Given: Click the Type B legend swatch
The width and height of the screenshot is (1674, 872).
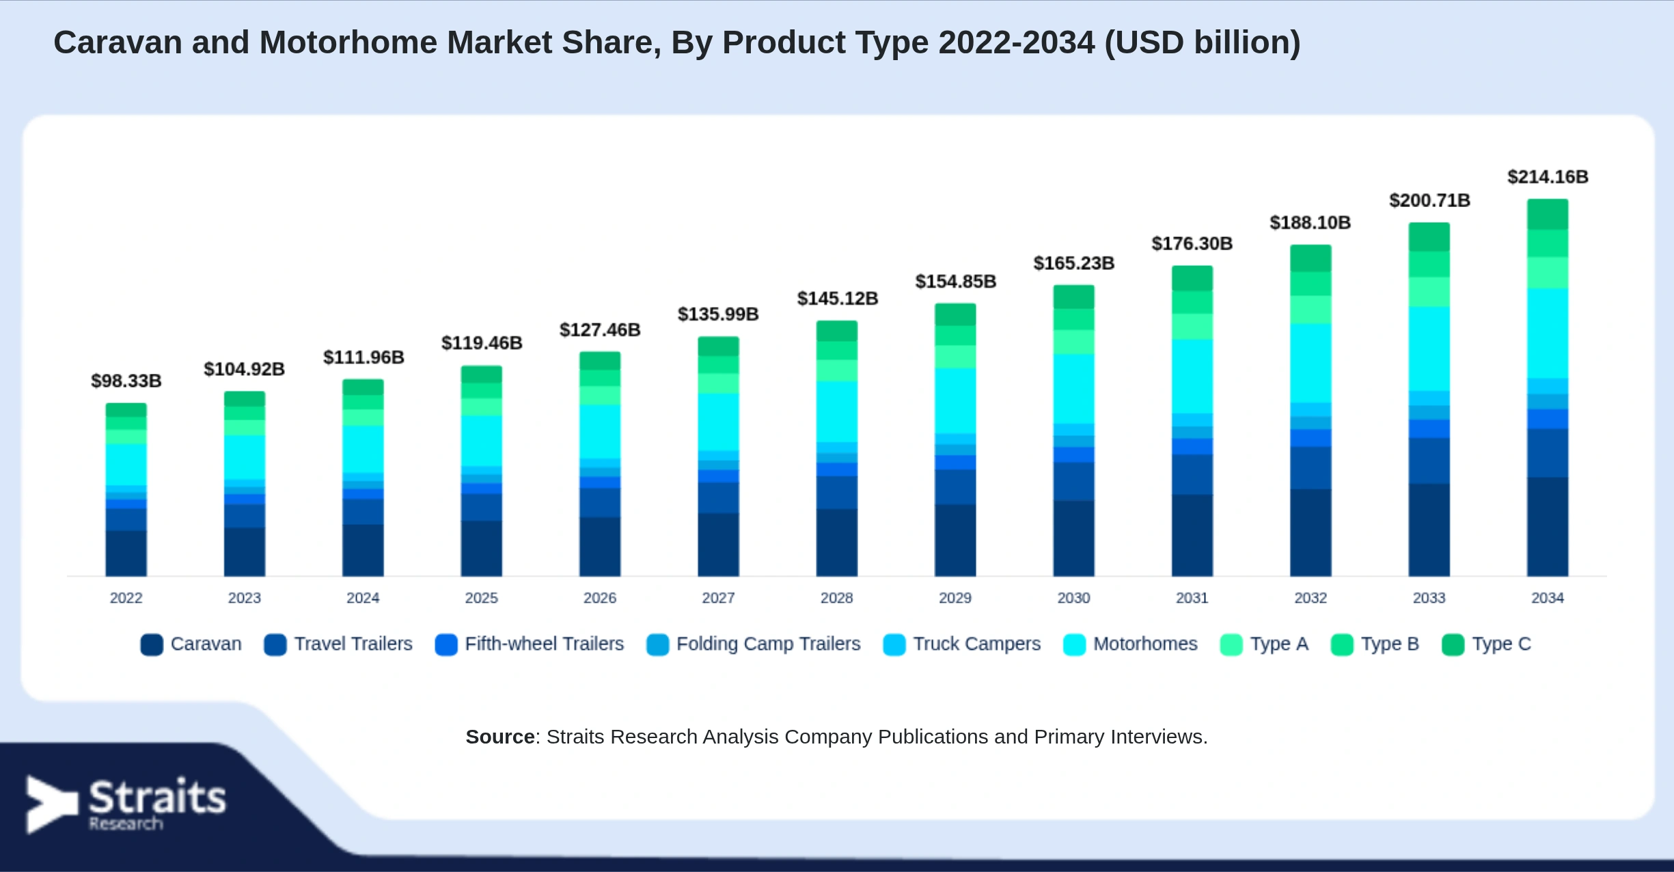Looking at the screenshot, I should tap(1343, 644).
